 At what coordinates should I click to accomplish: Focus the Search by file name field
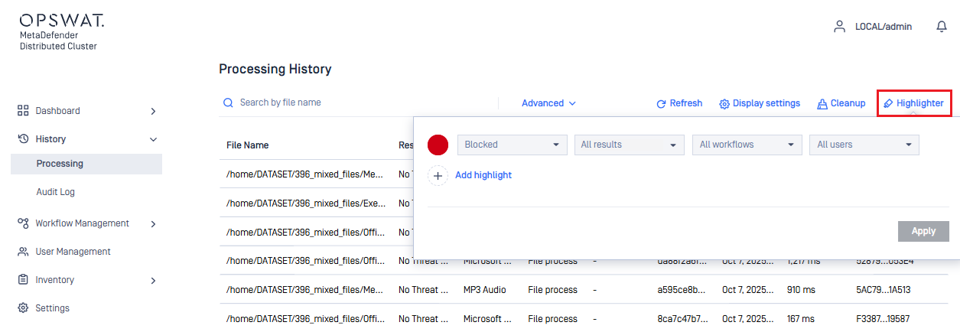click(360, 103)
